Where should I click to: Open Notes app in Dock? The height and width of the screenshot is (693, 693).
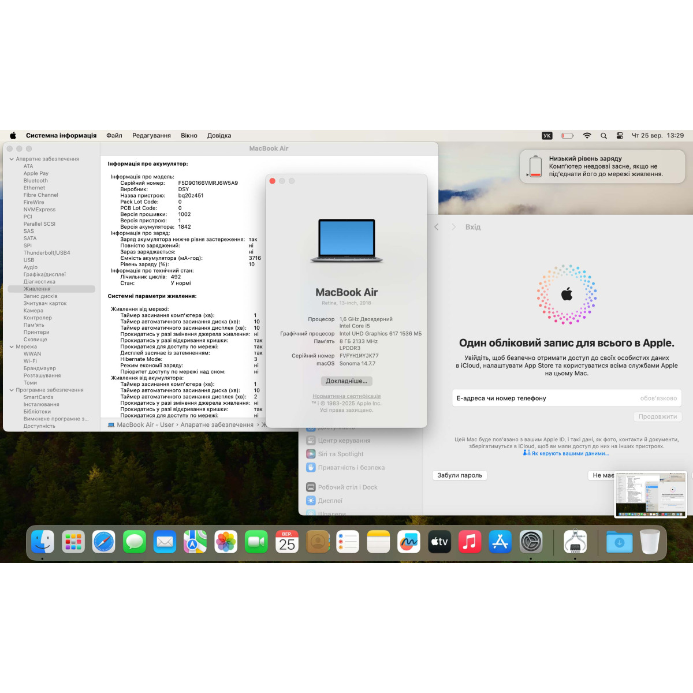pyautogui.click(x=378, y=542)
